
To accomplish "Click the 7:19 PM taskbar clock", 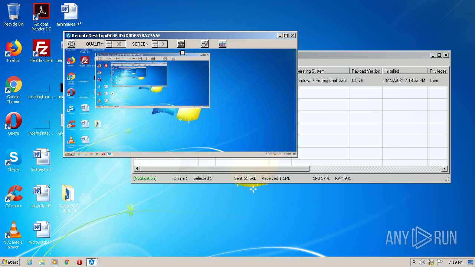I will click(x=456, y=262).
